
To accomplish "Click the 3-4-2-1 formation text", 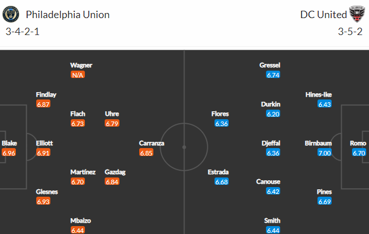I will (x=23, y=32).
